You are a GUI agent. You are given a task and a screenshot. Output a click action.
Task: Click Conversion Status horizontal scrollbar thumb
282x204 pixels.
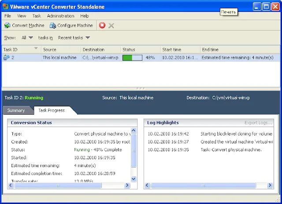pyautogui.click(x=58, y=185)
